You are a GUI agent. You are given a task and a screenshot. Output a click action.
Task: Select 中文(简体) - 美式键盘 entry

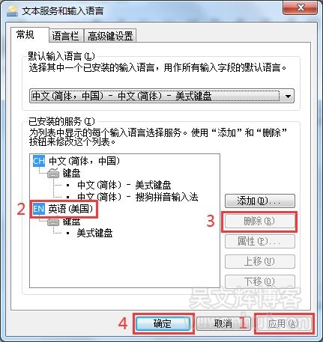click(x=124, y=185)
